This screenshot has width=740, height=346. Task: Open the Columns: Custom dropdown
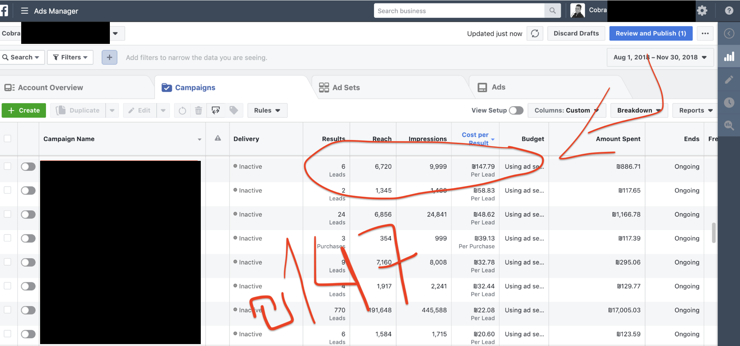(x=566, y=110)
